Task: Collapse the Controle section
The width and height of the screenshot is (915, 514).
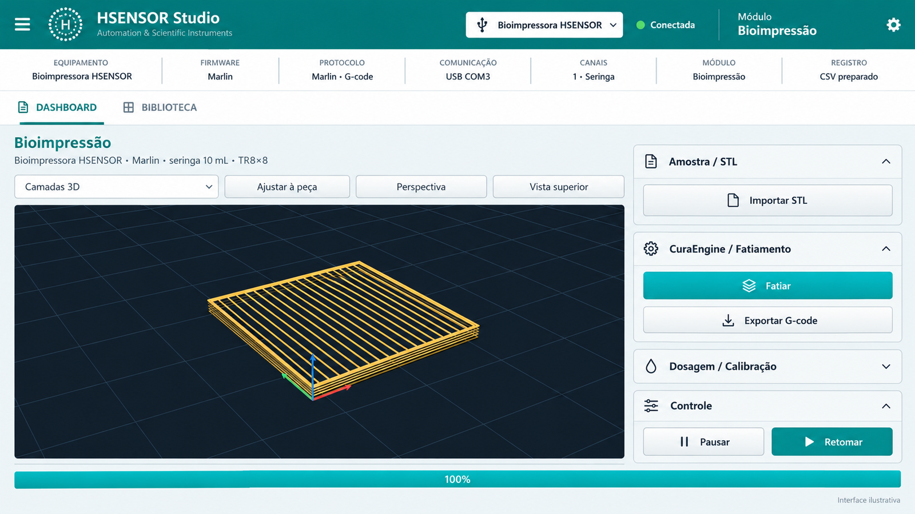Action: (x=886, y=406)
